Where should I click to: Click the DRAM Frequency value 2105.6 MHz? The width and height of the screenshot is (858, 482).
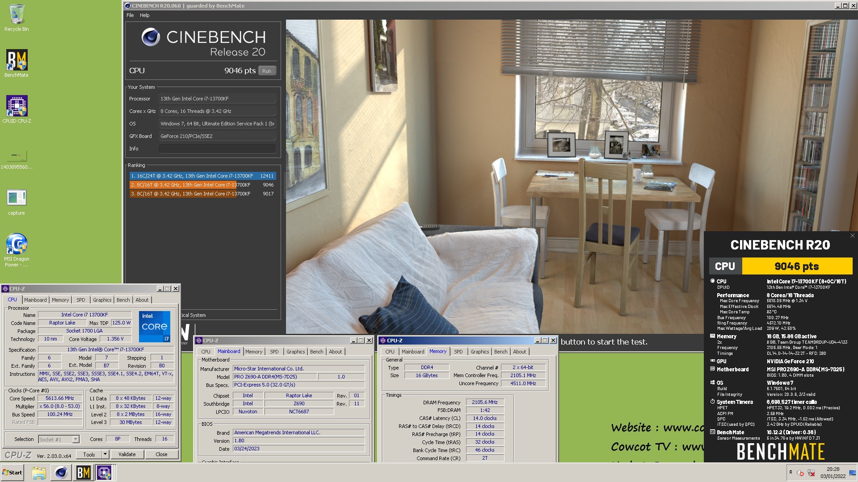pyautogui.click(x=485, y=403)
